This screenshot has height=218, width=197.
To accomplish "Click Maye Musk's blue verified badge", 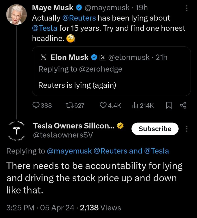I will [x=79, y=8].
